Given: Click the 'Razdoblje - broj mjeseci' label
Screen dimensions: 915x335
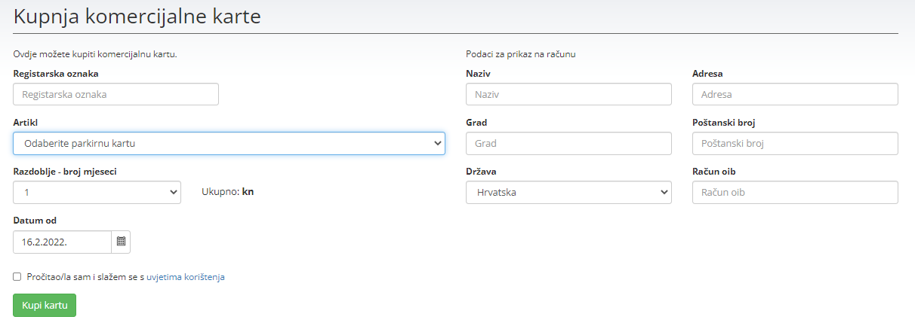Looking at the screenshot, I should tap(65, 171).
